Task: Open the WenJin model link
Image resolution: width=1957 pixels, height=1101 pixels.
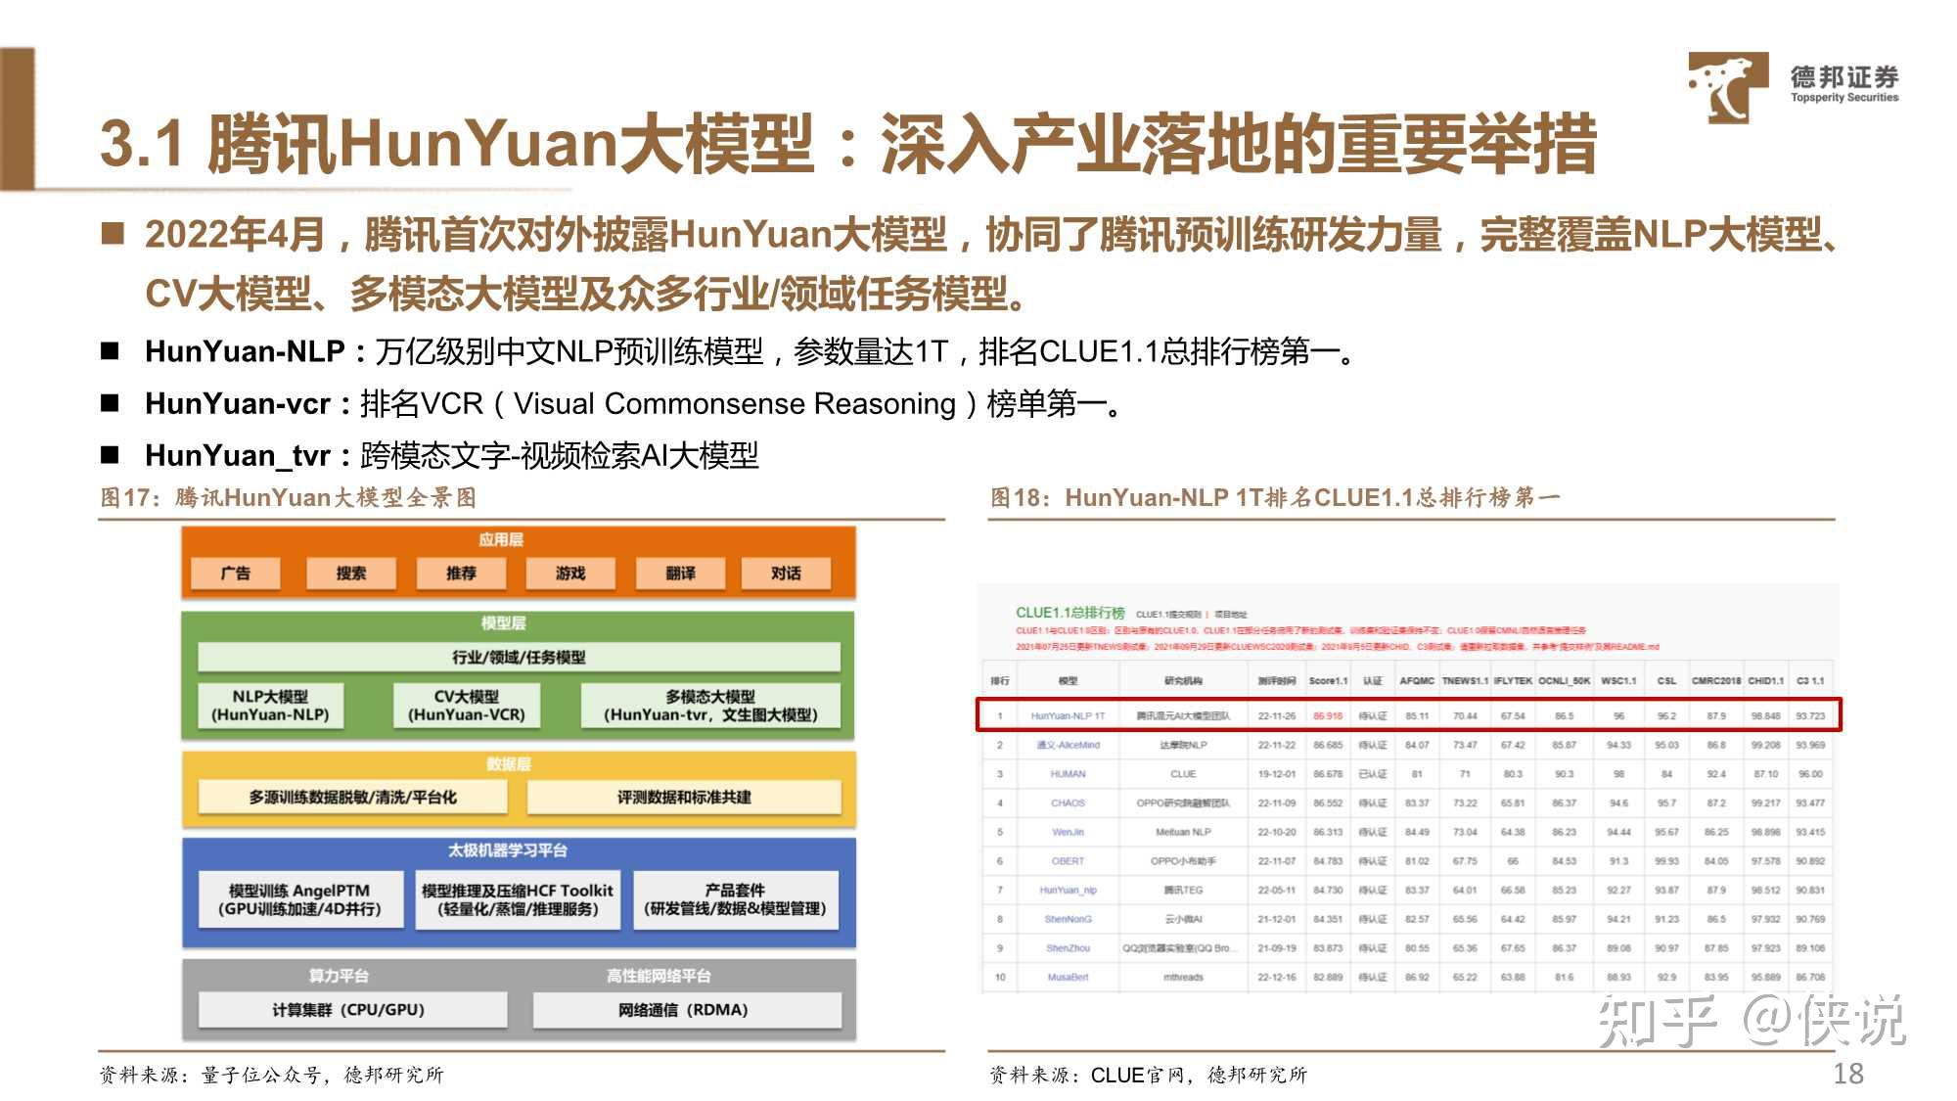Action: [1068, 833]
